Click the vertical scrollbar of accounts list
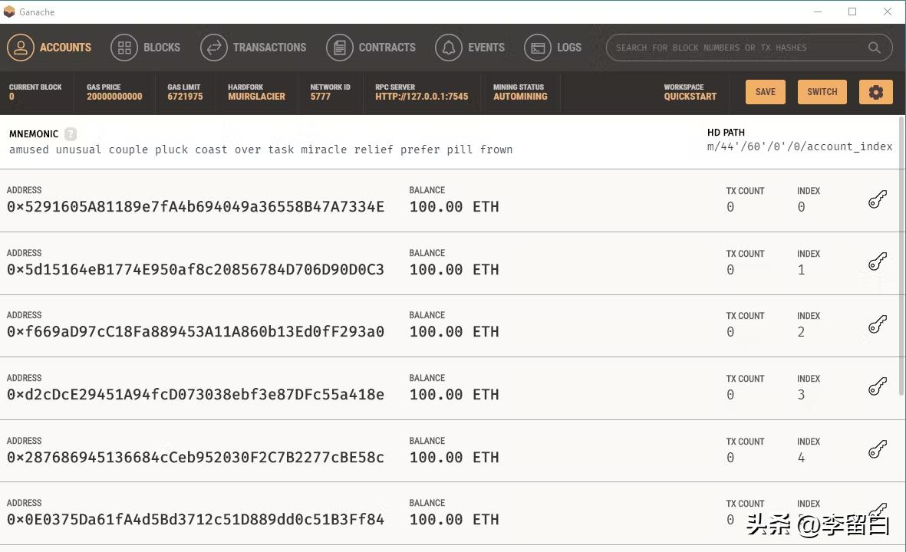The width and height of the screenshot is (906, 552). coord(901,253)
